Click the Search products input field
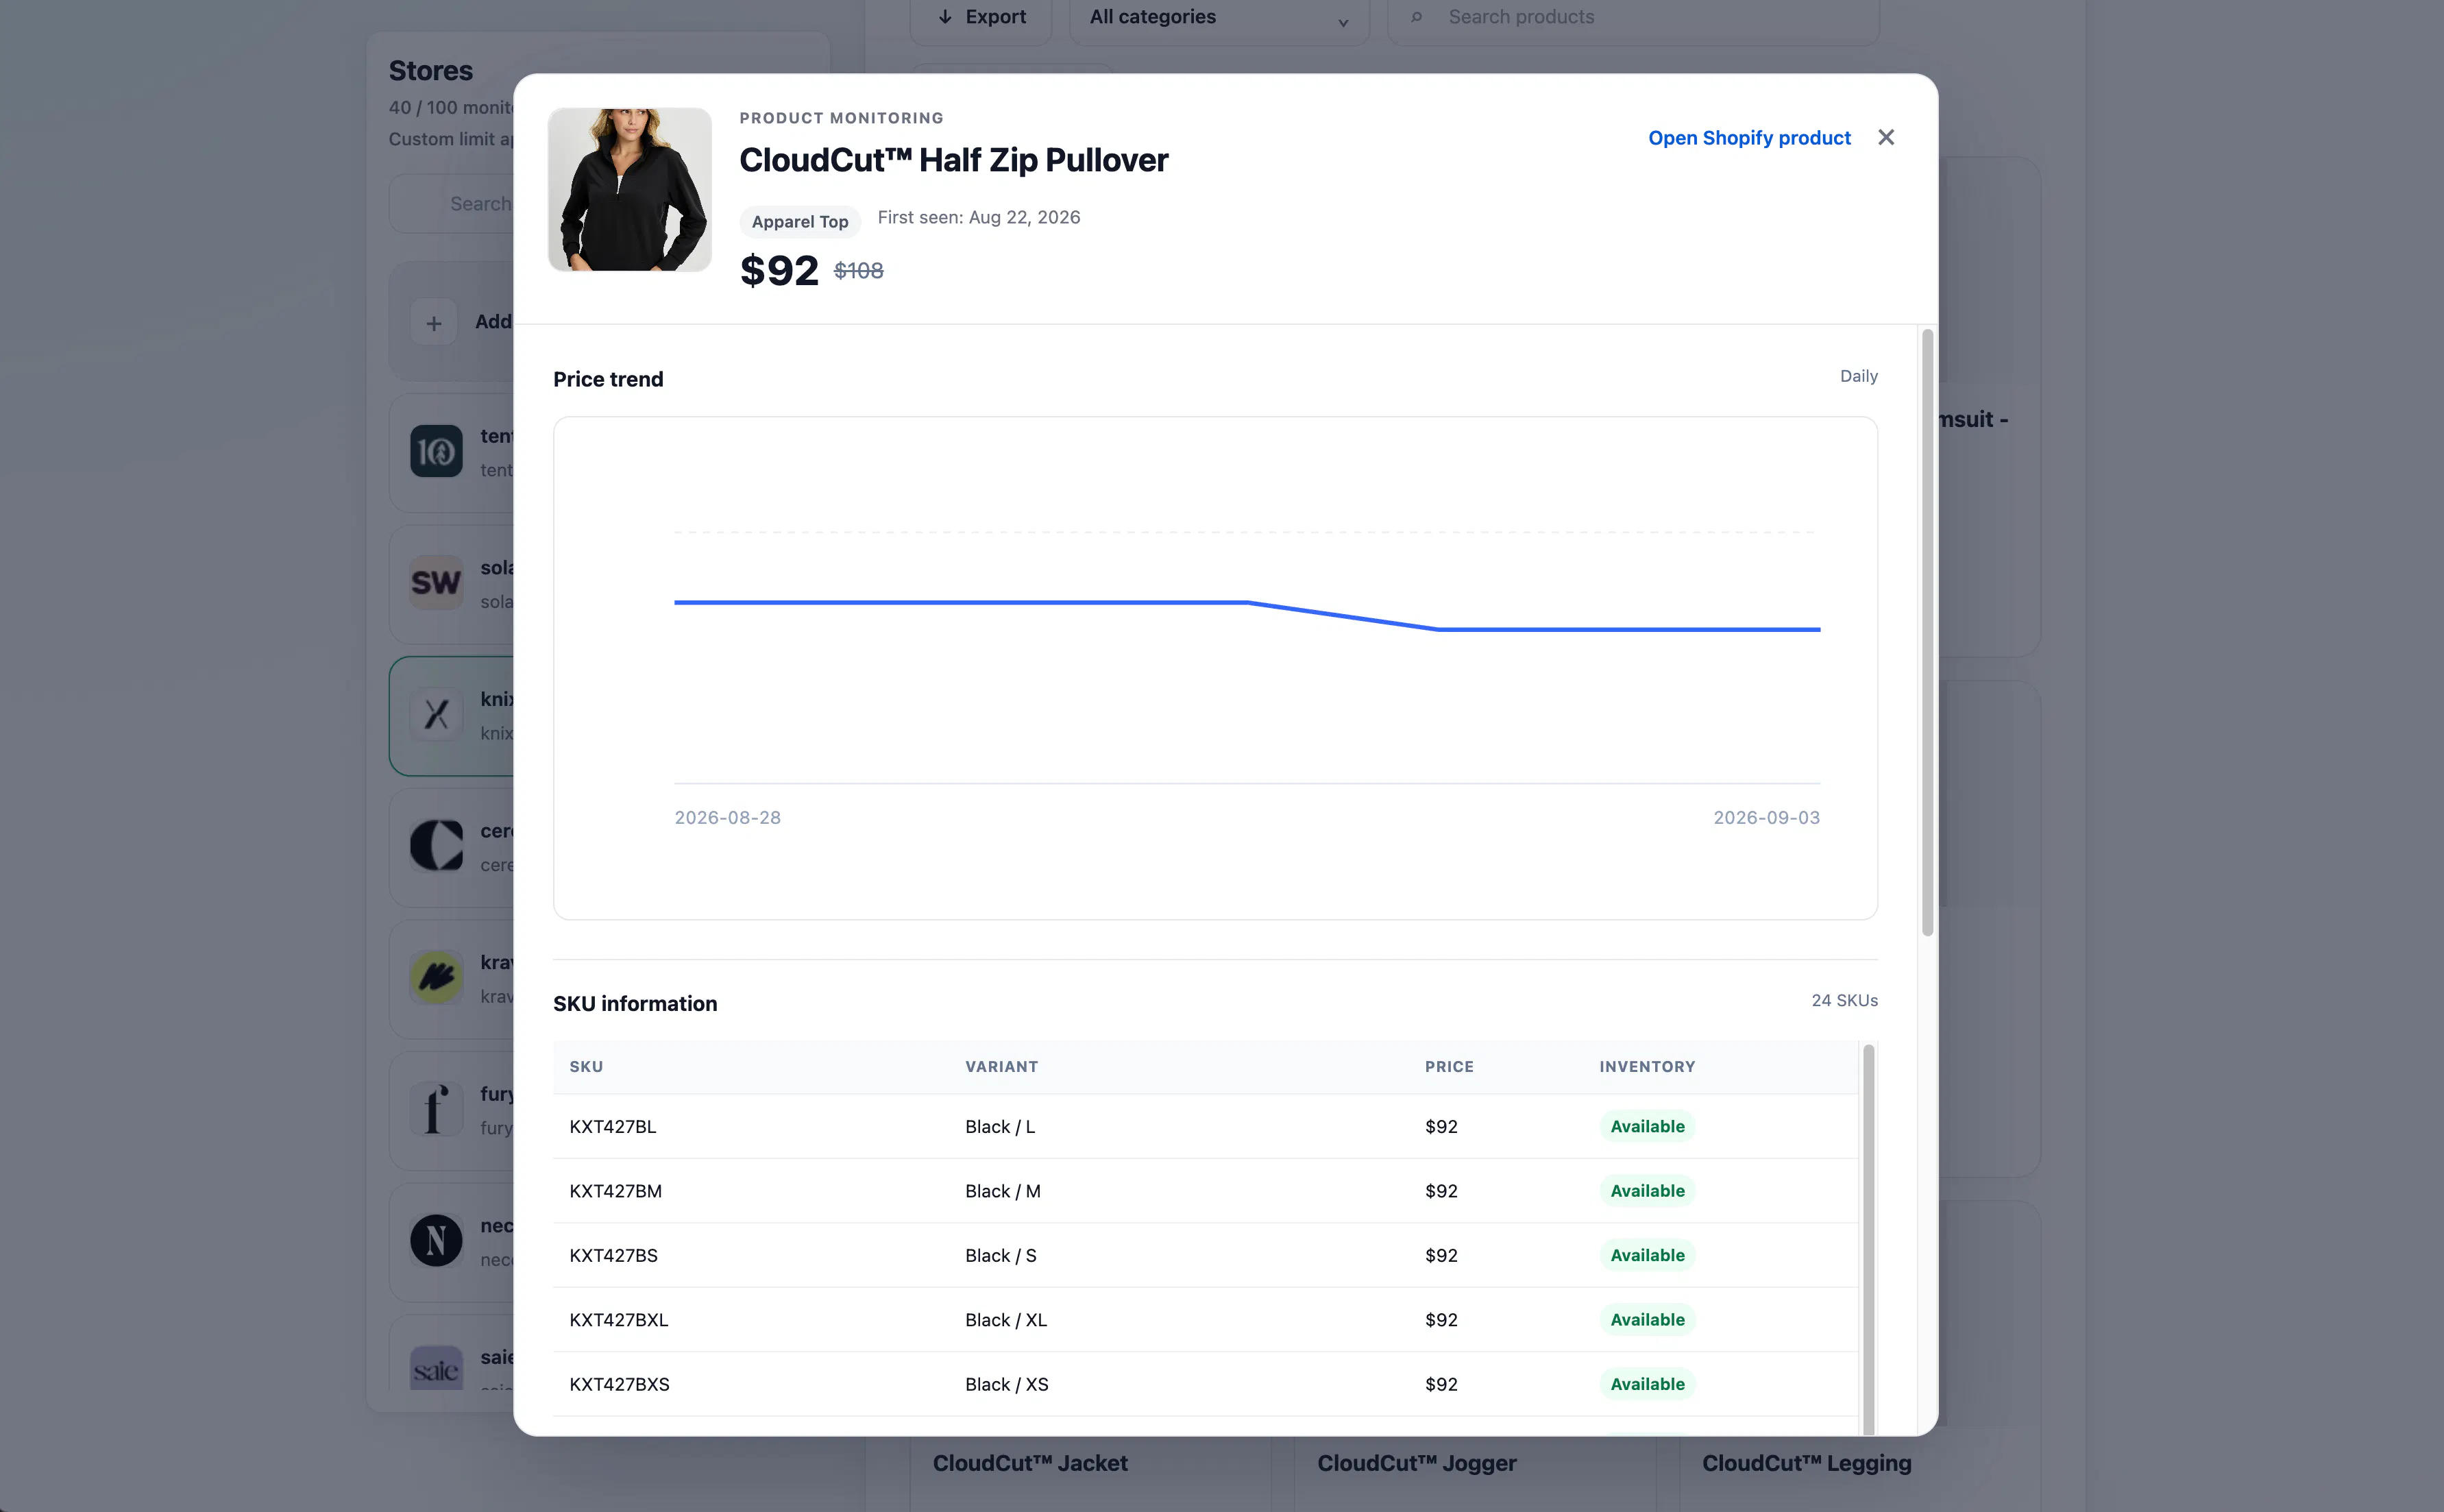Screen dimensions: 2444x1512 tap(1633, 17)
